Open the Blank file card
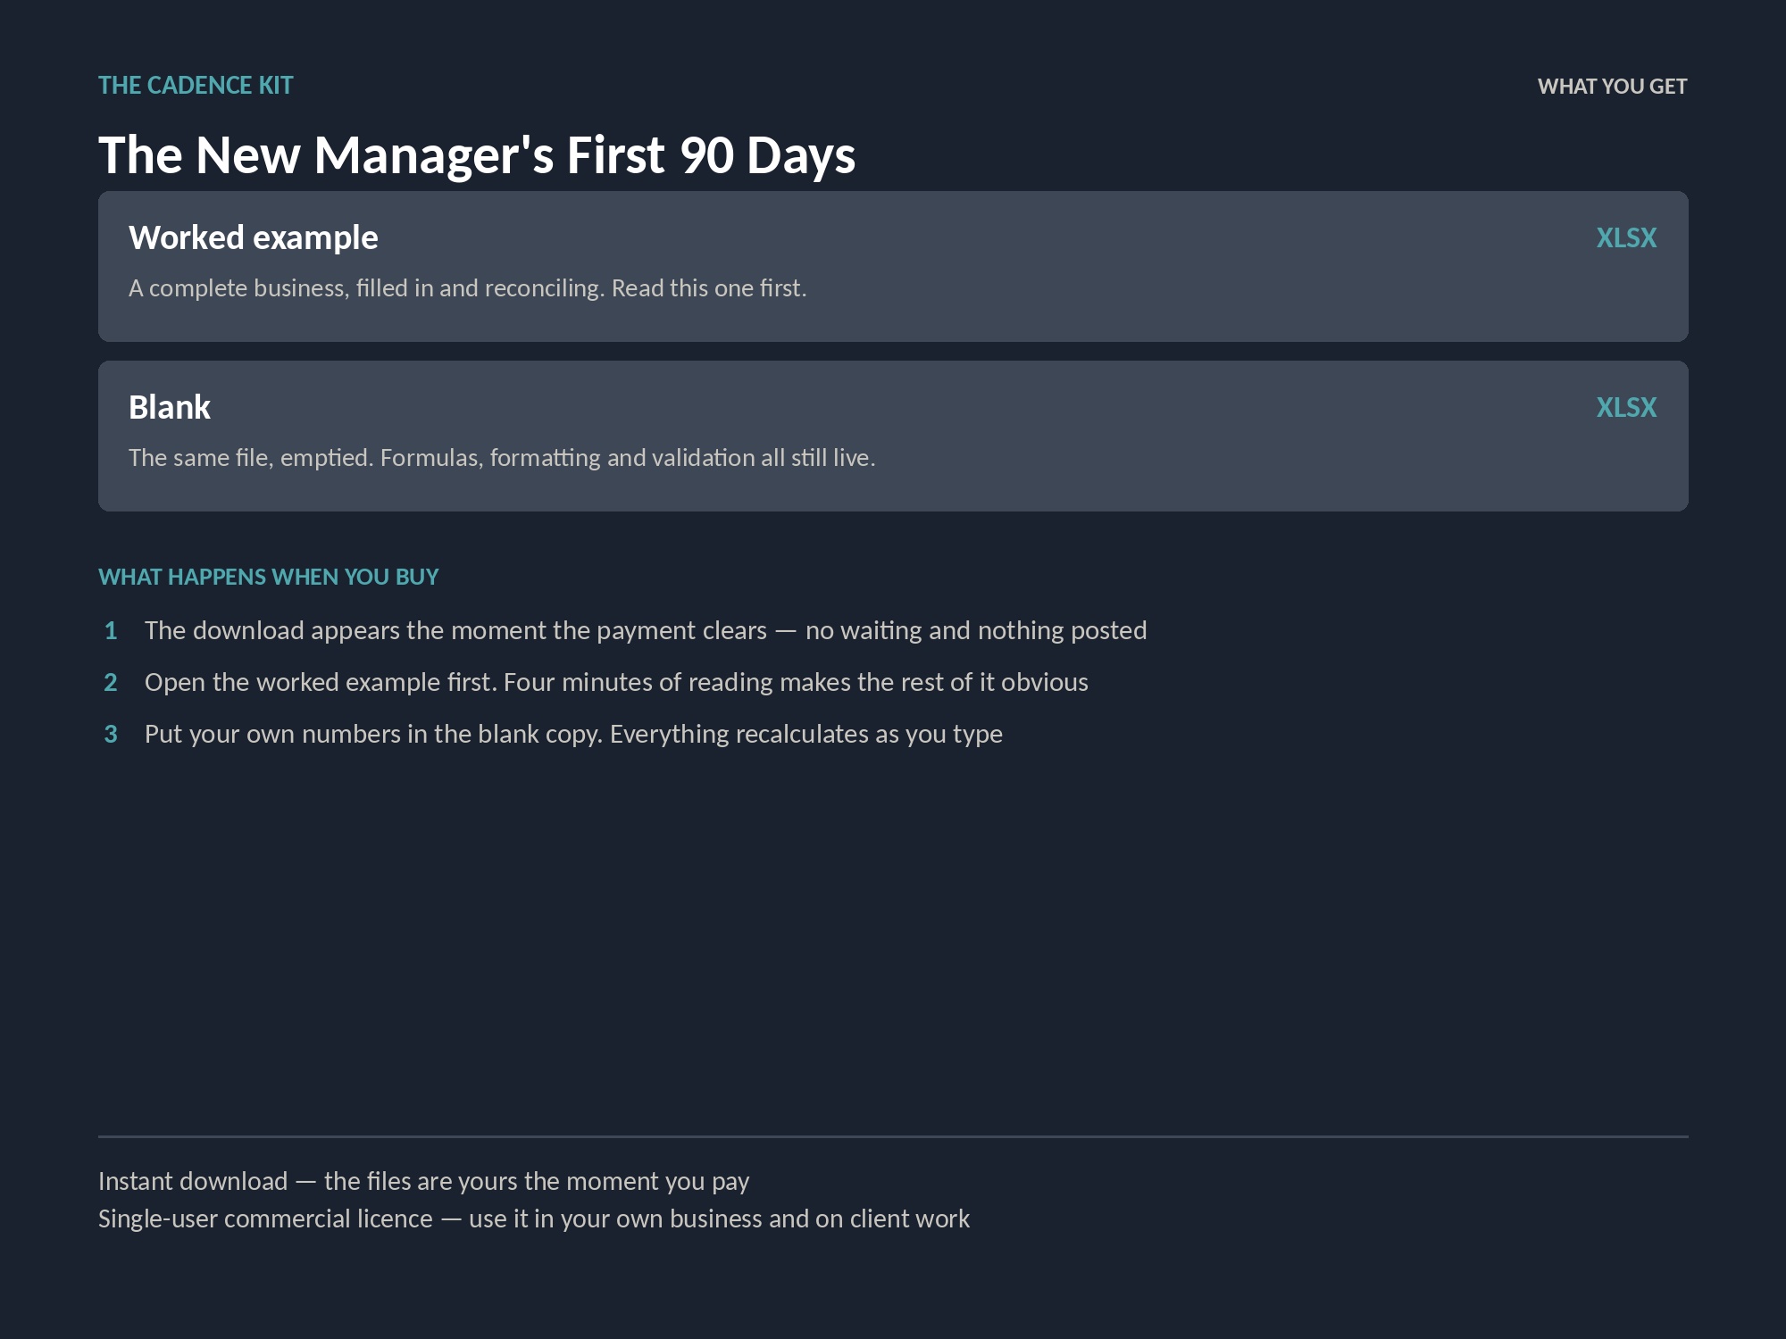Viewport: 1786px width, 1339px height. point(893,436)
